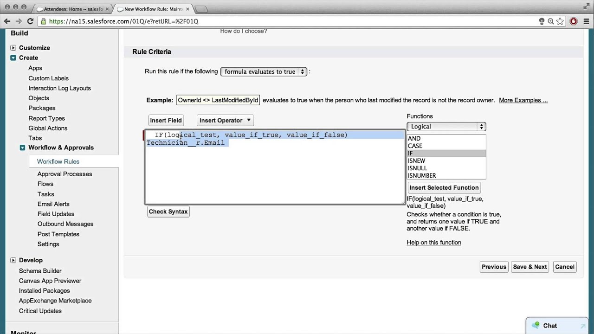594x334 pixels.
Task: Open Outbound Messages in sidebar
Action: point(65,224)
